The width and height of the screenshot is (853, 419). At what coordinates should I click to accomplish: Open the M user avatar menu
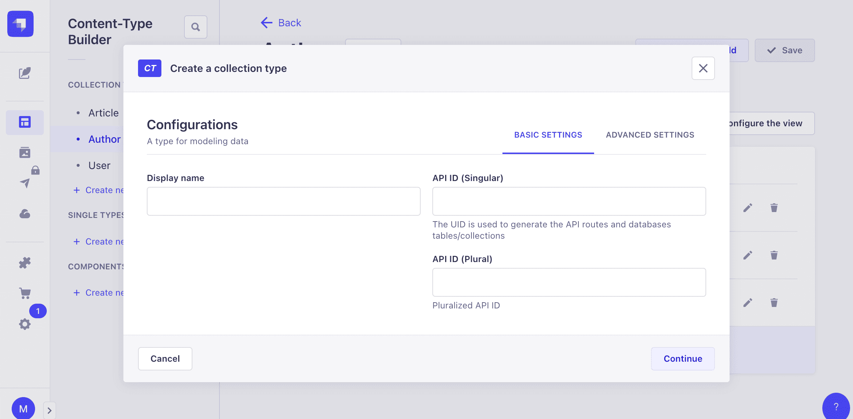23,408
